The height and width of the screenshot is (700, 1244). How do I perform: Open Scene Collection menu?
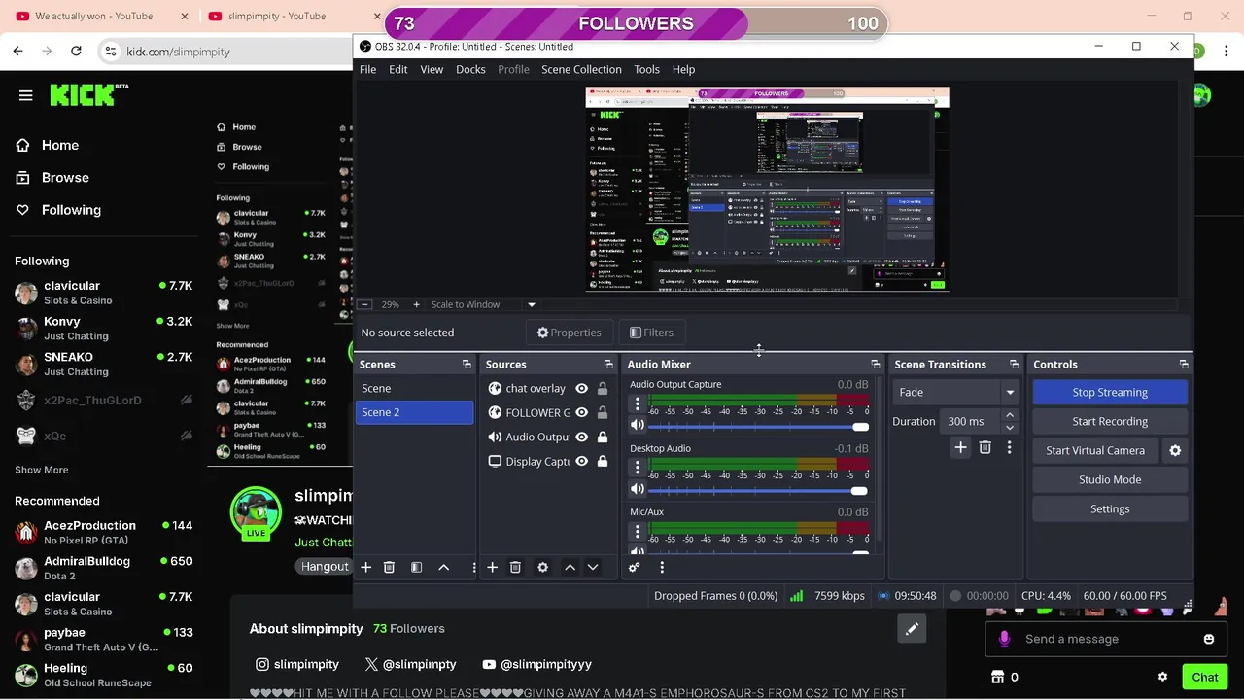581,69
